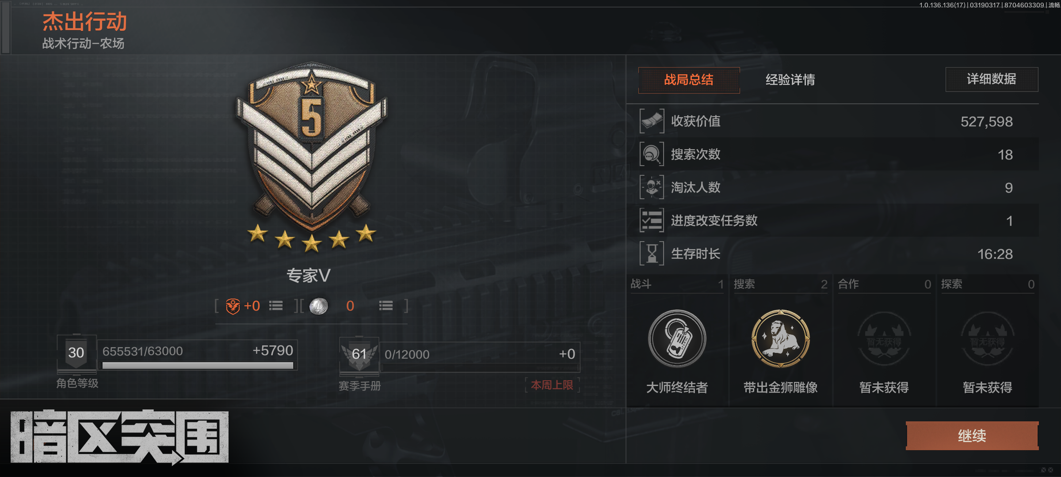Click the 继续 button
Image resolution: width=1061 pixels, height=477 pixels.
(972, 436)
